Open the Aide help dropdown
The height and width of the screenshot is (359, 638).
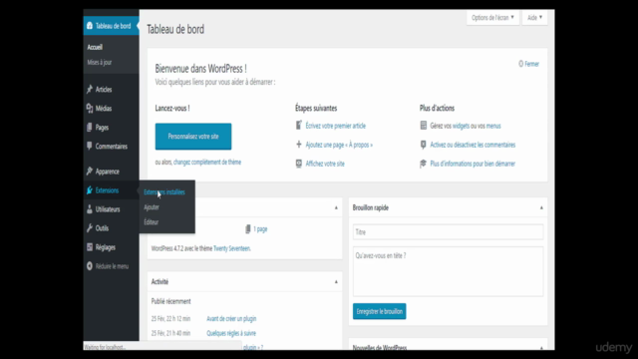point(534,18)
